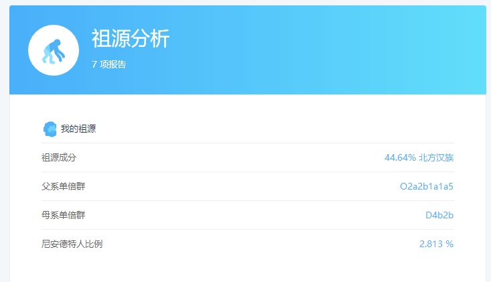Click empty space in the 尼安德特人比例 row

pyautogui.click(x=234, y=244)
